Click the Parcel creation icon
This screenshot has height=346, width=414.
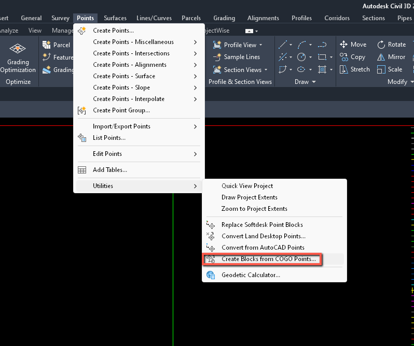(x=47, y=45)
